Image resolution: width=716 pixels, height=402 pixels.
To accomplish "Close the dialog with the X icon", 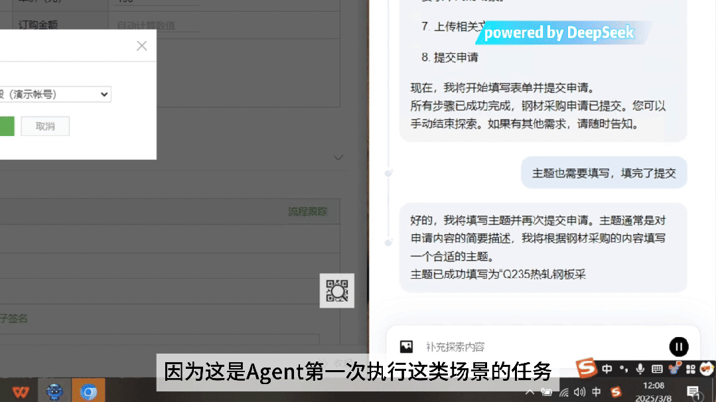I will (141, 46).
